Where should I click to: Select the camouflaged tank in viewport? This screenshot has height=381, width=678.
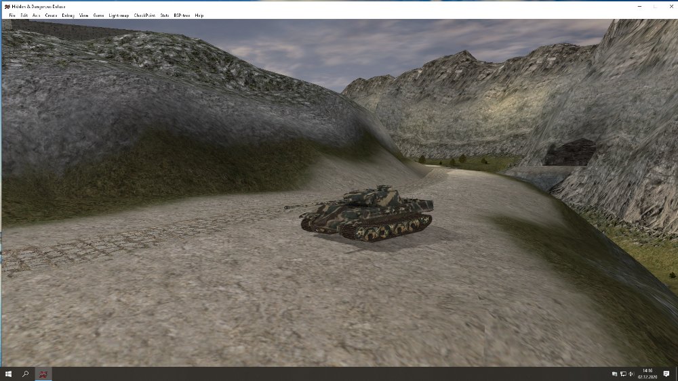pyautogui.click(x=362, y=213)
